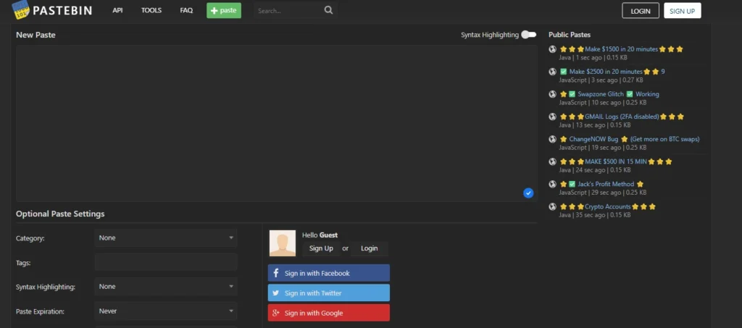Image resolution: width=742 pixels, height=328 pixels.
Task: Sign in with Facebook
Action: (328, 273)
